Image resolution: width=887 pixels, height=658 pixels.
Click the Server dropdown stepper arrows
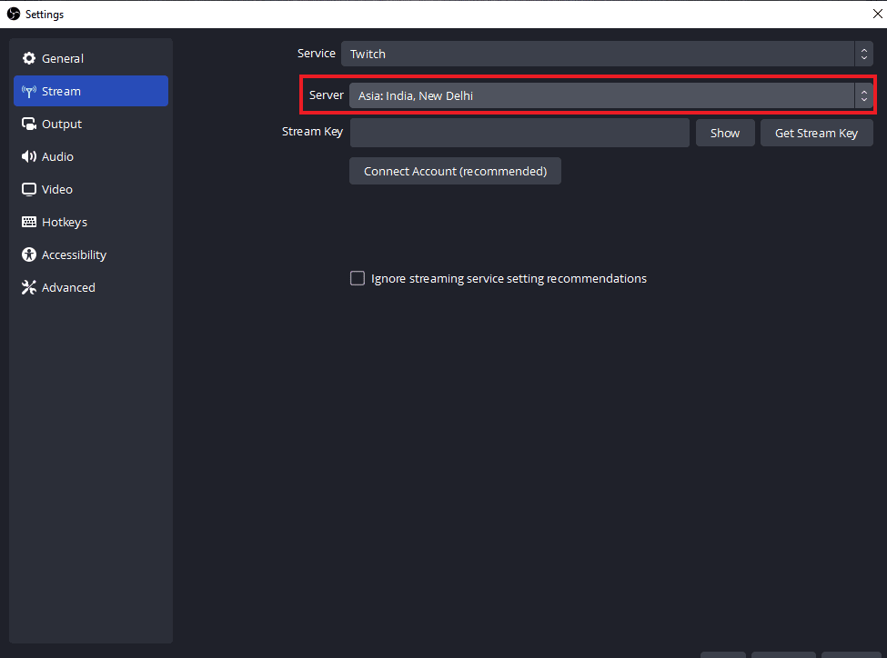click(863, 95)
